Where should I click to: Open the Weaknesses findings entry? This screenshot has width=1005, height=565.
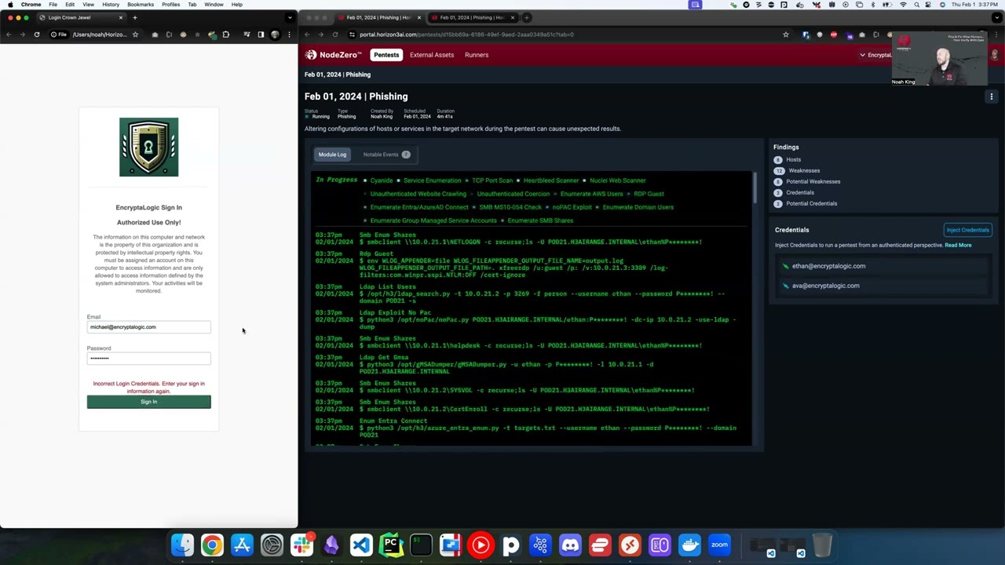tap(797, 170)
